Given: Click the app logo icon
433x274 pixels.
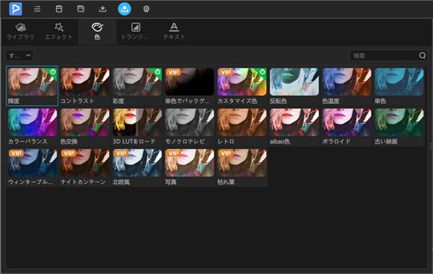Looking at the screenshot, I should click(x=15, y=9).
